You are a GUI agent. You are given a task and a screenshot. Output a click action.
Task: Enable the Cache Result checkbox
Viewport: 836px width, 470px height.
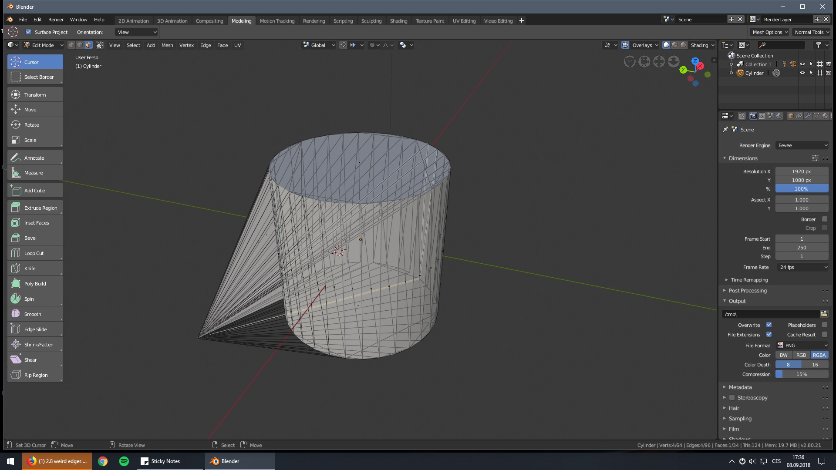click(825, 334)
